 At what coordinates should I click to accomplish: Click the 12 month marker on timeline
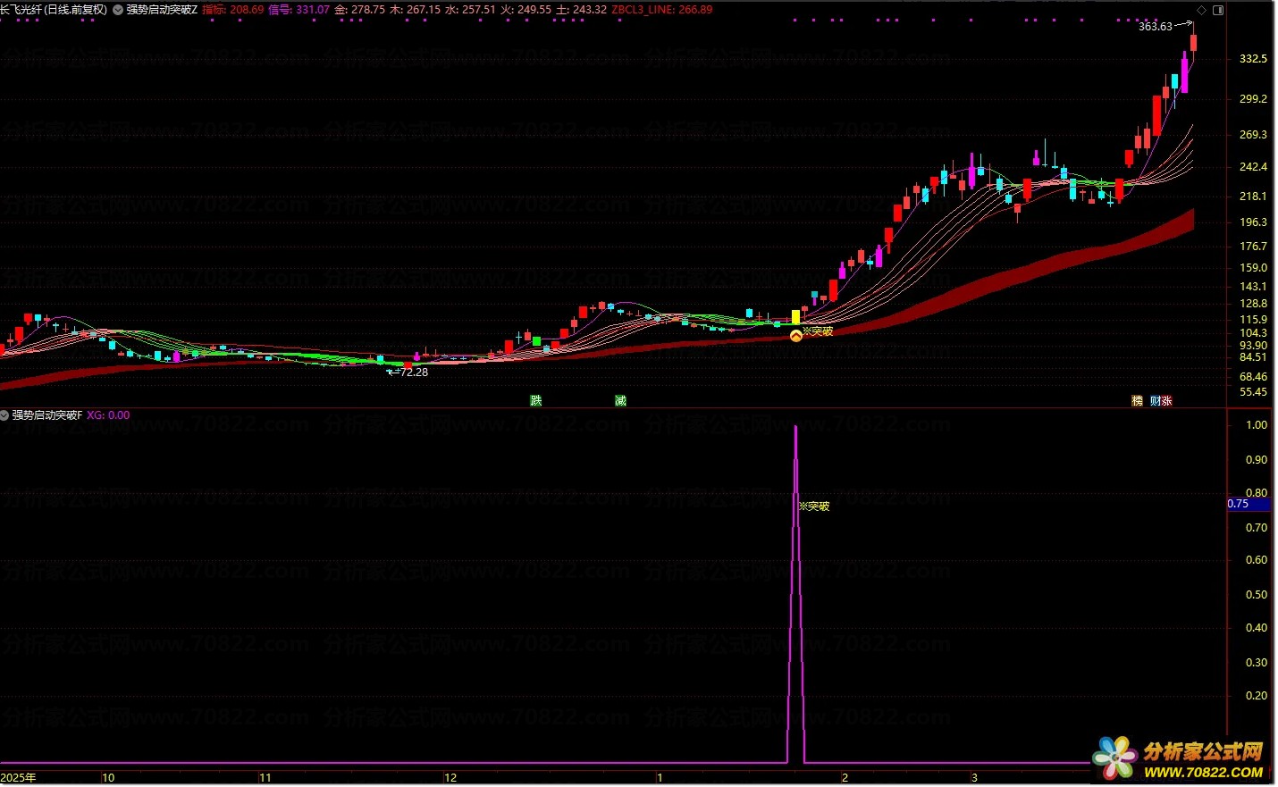coord(450,778)
